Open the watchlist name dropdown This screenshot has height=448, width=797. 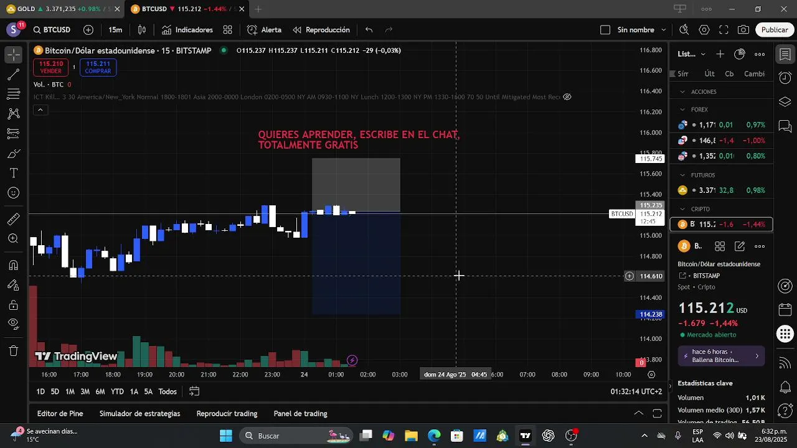692,54
